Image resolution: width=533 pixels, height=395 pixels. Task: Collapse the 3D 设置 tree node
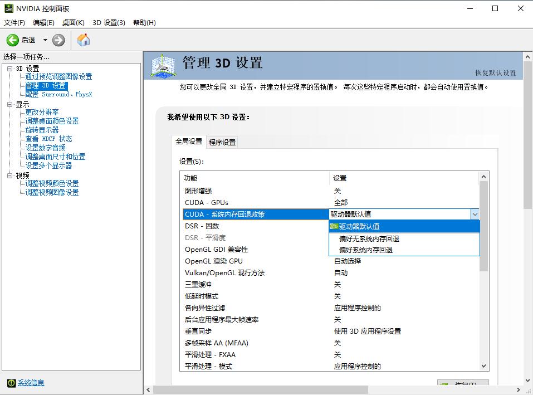(x=10, y=69)
